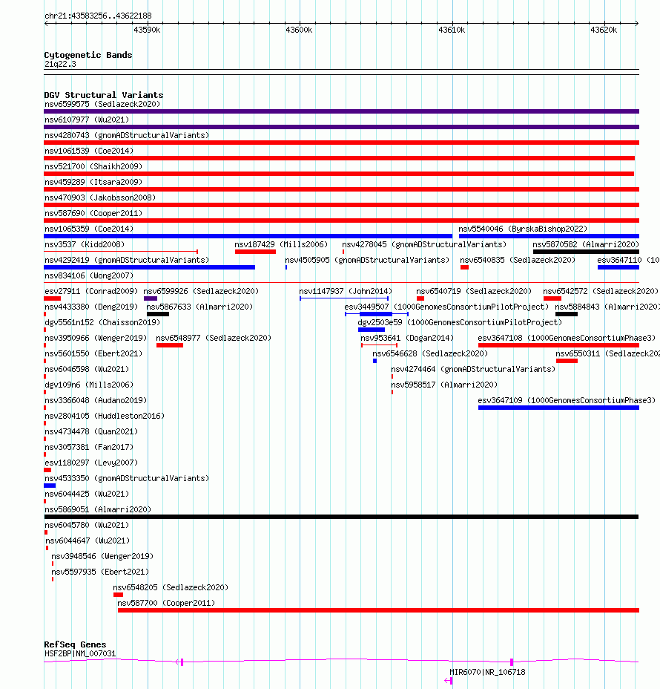Click nsv4278045 (gnomADStructuralVariants) label
The height and width of the screenshot is (689, 660).
(424, 245)
